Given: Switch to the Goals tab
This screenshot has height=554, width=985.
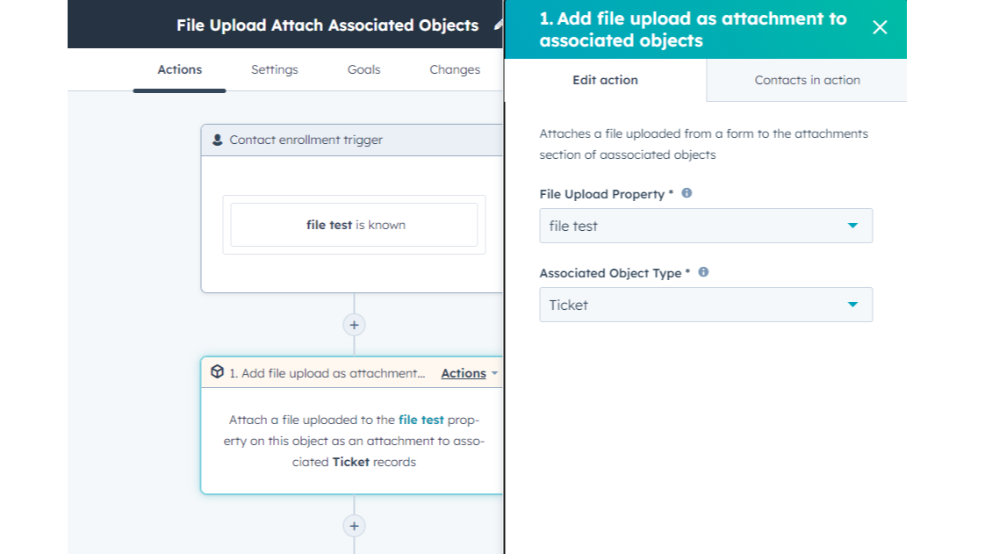Looking at the screenshot, I should coord(363,69).
